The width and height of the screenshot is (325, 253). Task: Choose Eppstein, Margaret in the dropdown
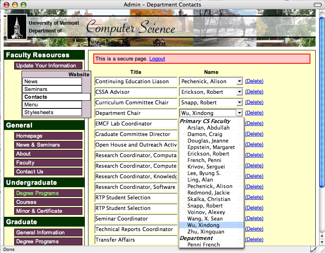coord(211,147)
